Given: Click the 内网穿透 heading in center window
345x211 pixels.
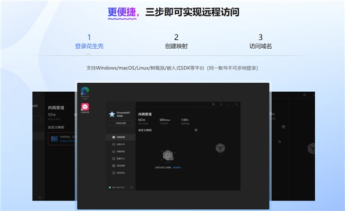Looking at the screenshot, I should [x=145, y=115].
